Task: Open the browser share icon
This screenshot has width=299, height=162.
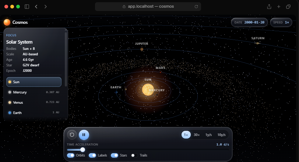Action: 269,7
